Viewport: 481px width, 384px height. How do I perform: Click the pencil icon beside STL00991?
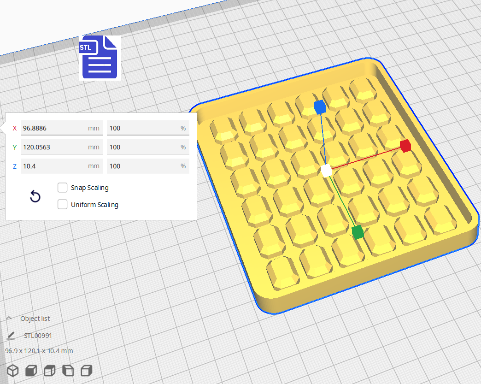click(10, 336)
